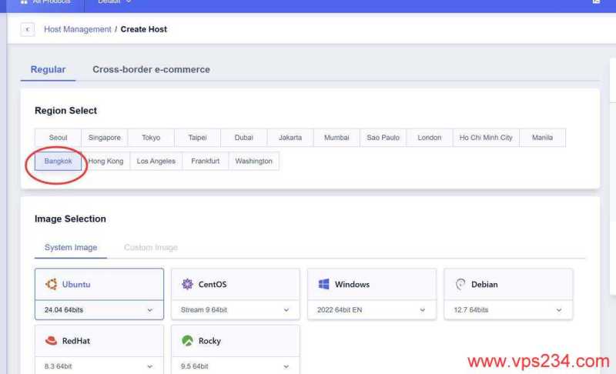Switch to the Custom Image tab
Image resolution: width=616 pixels, height=374 pixels.
click(x=150, y=248)
